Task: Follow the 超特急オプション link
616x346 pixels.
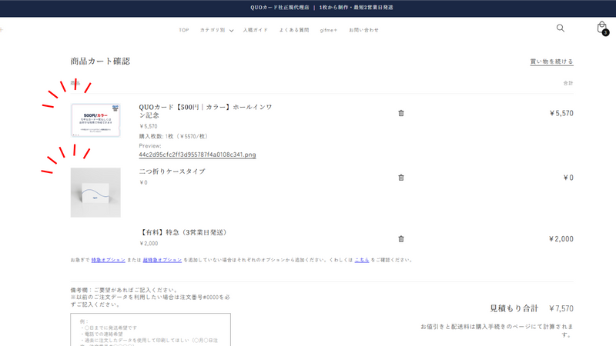Action: [x=162, y=260]
